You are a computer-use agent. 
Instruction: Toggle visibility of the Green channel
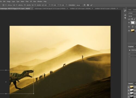129,94
